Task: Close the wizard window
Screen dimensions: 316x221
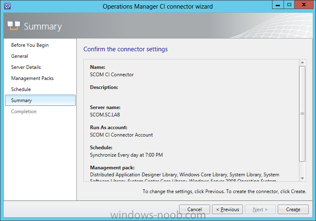Action: pos(304,5)
